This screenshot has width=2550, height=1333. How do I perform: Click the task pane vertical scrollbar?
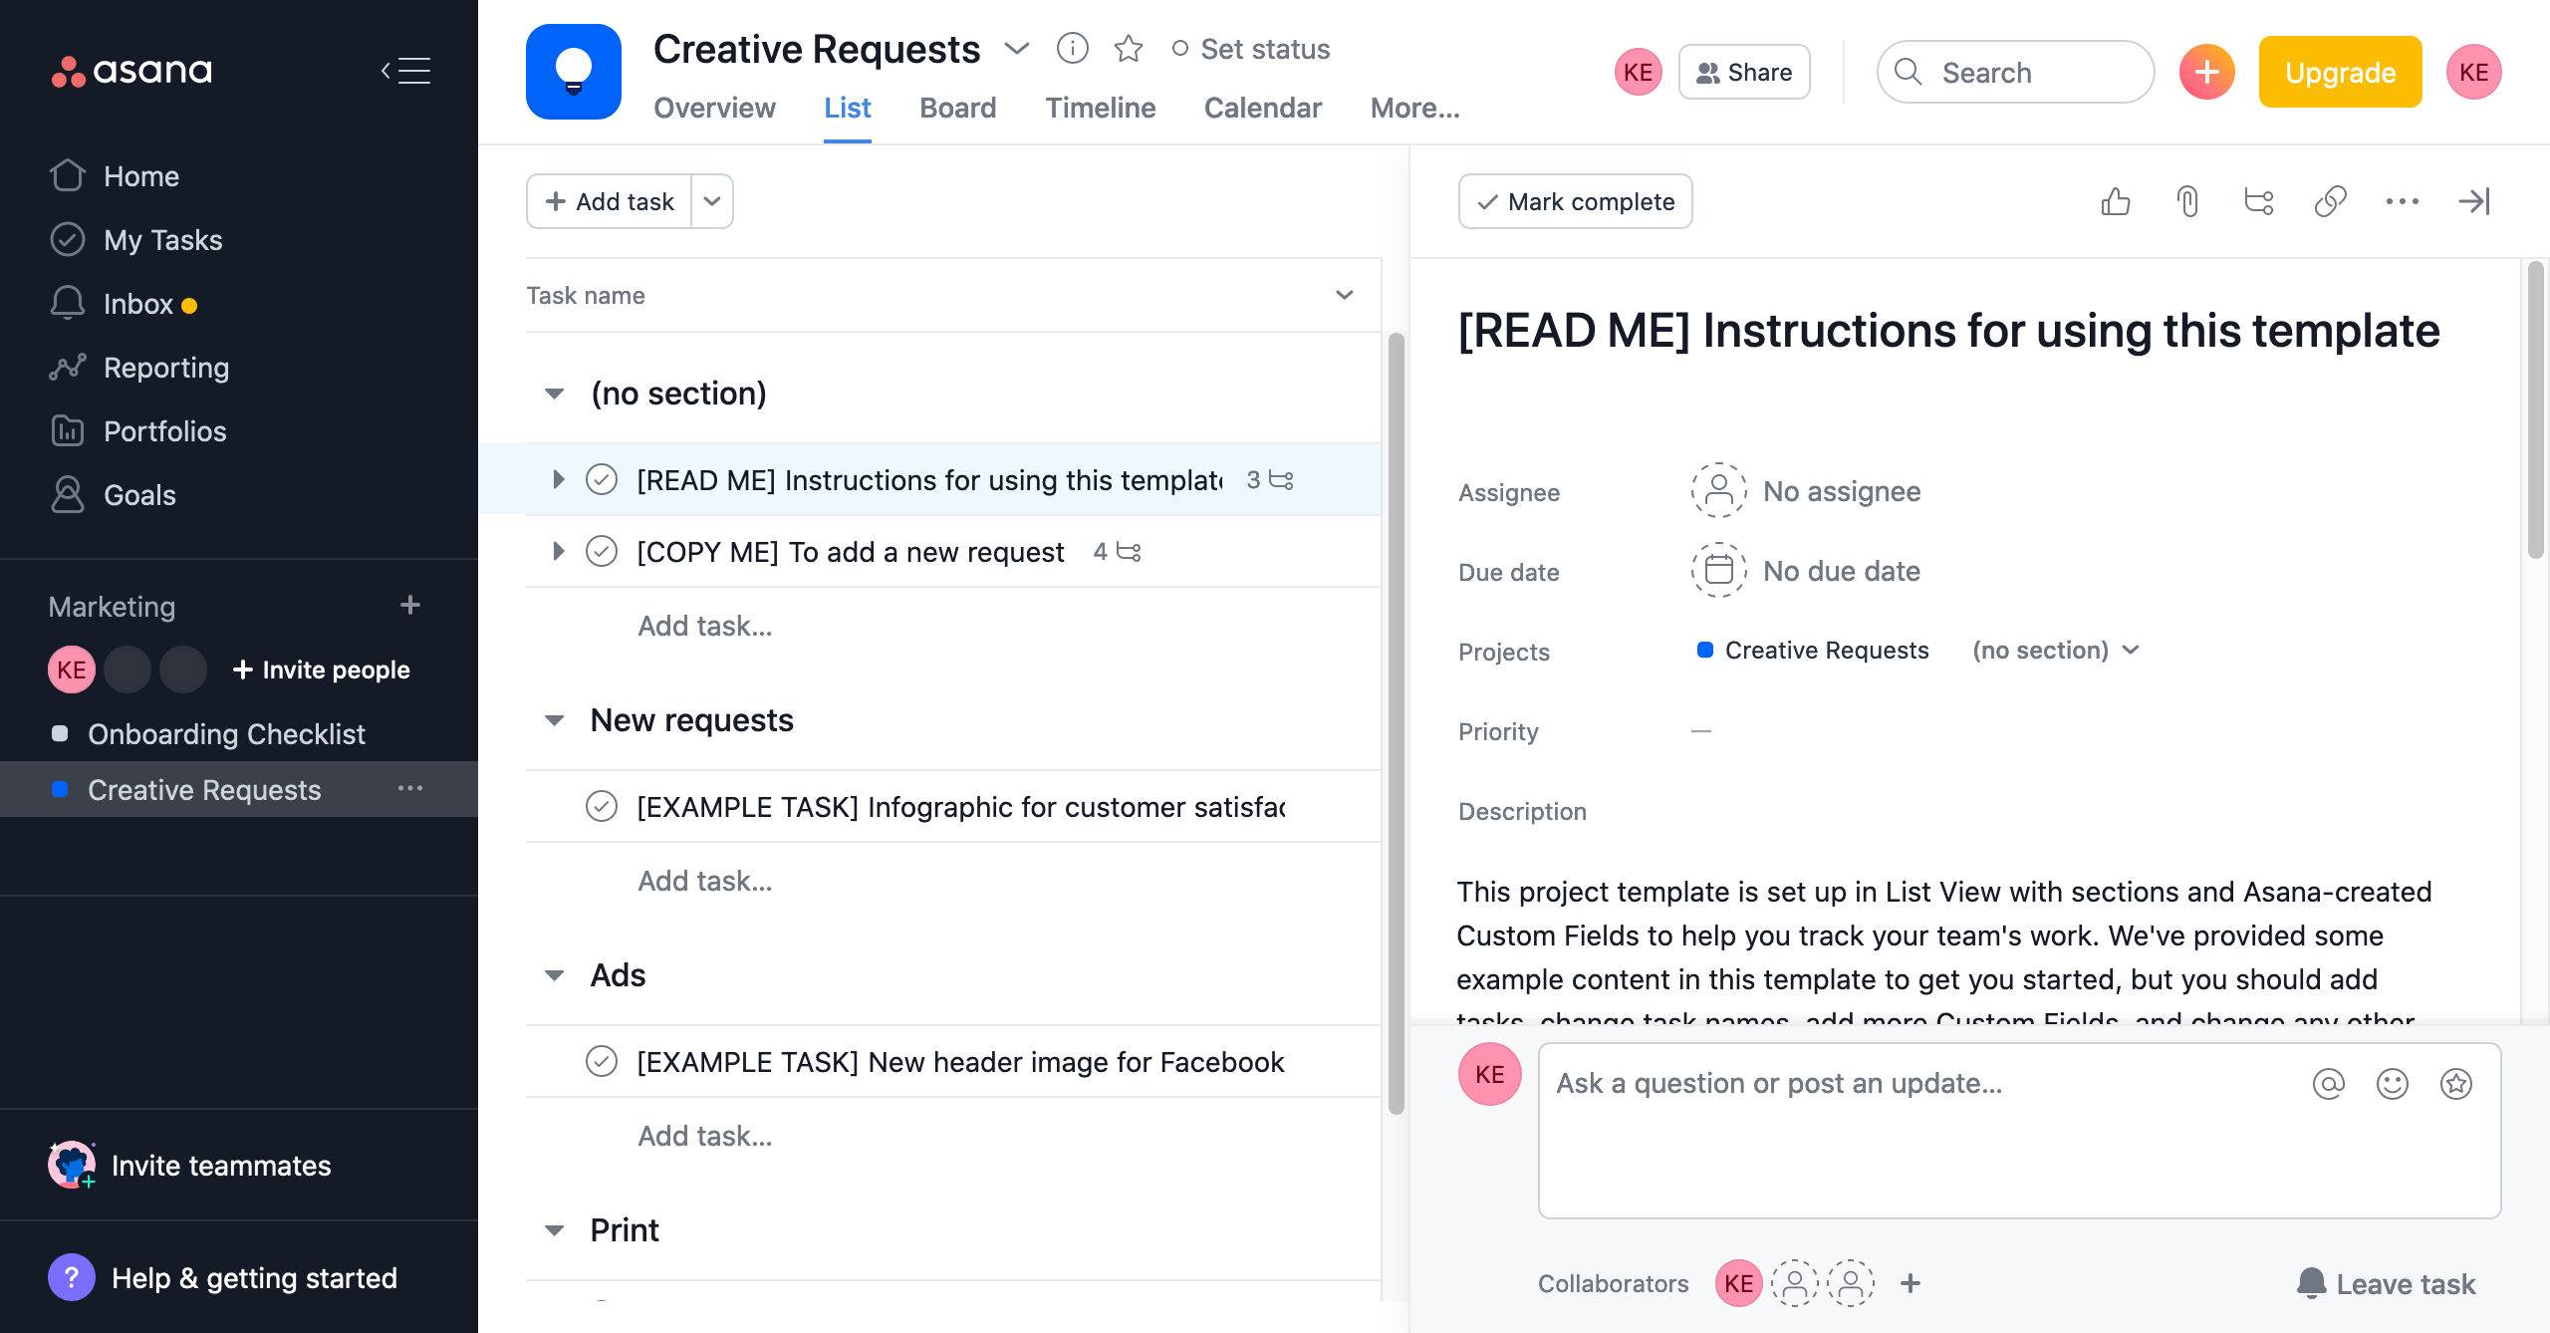2535,408
